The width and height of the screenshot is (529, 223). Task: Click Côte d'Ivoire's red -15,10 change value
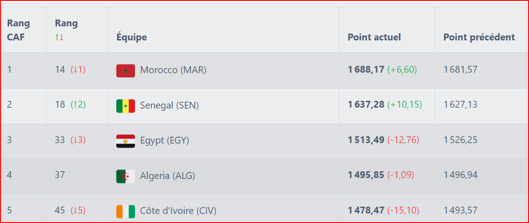pyautogui.click(x=403, y=211)
